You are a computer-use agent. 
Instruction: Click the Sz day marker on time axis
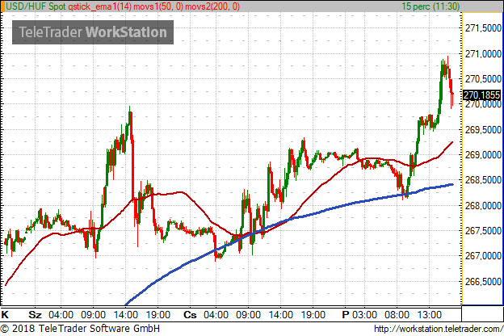click(35, 314)
